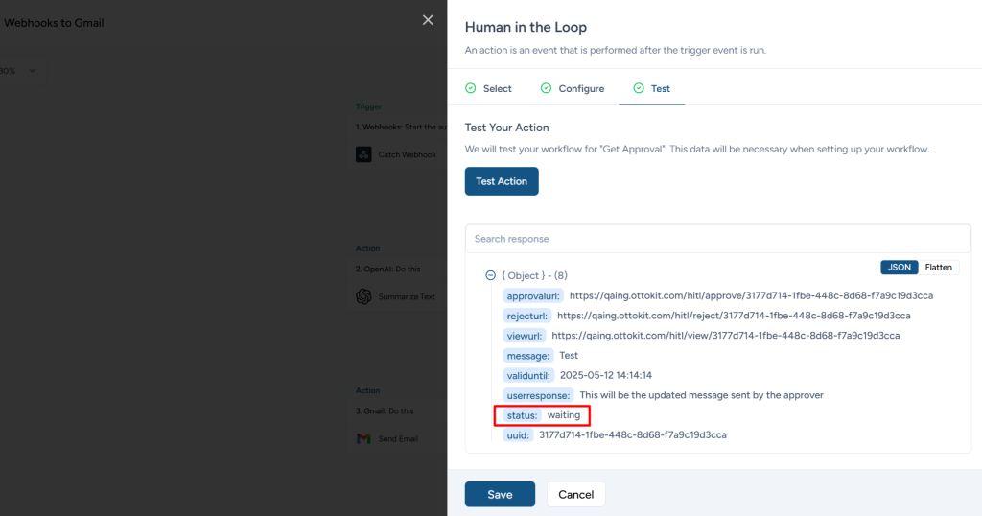Collapse the Object tree node

491,275
